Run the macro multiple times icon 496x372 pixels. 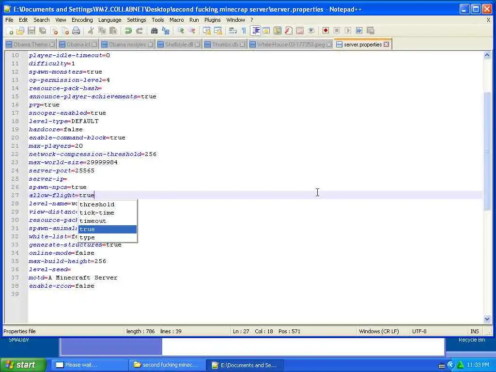click(x=359, y=31)
